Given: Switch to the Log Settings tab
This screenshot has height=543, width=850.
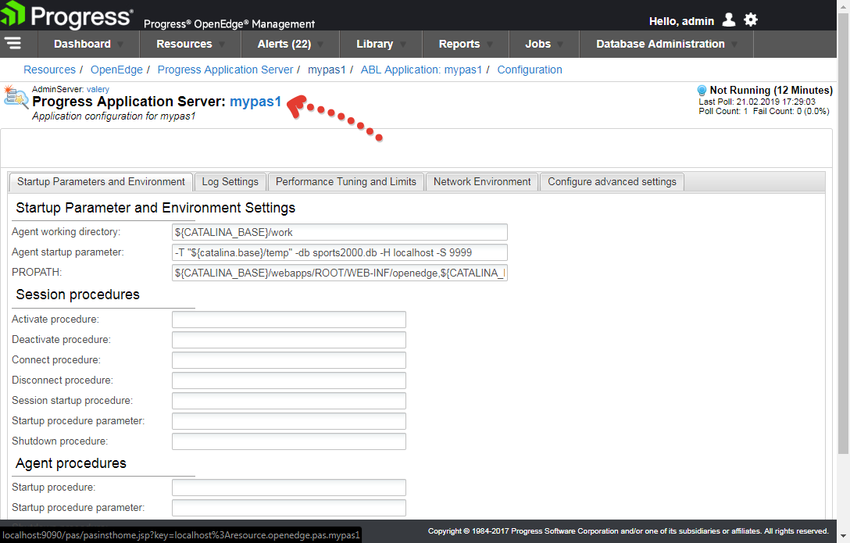Looking at the screenshot, I should click(x=230, y=182).
